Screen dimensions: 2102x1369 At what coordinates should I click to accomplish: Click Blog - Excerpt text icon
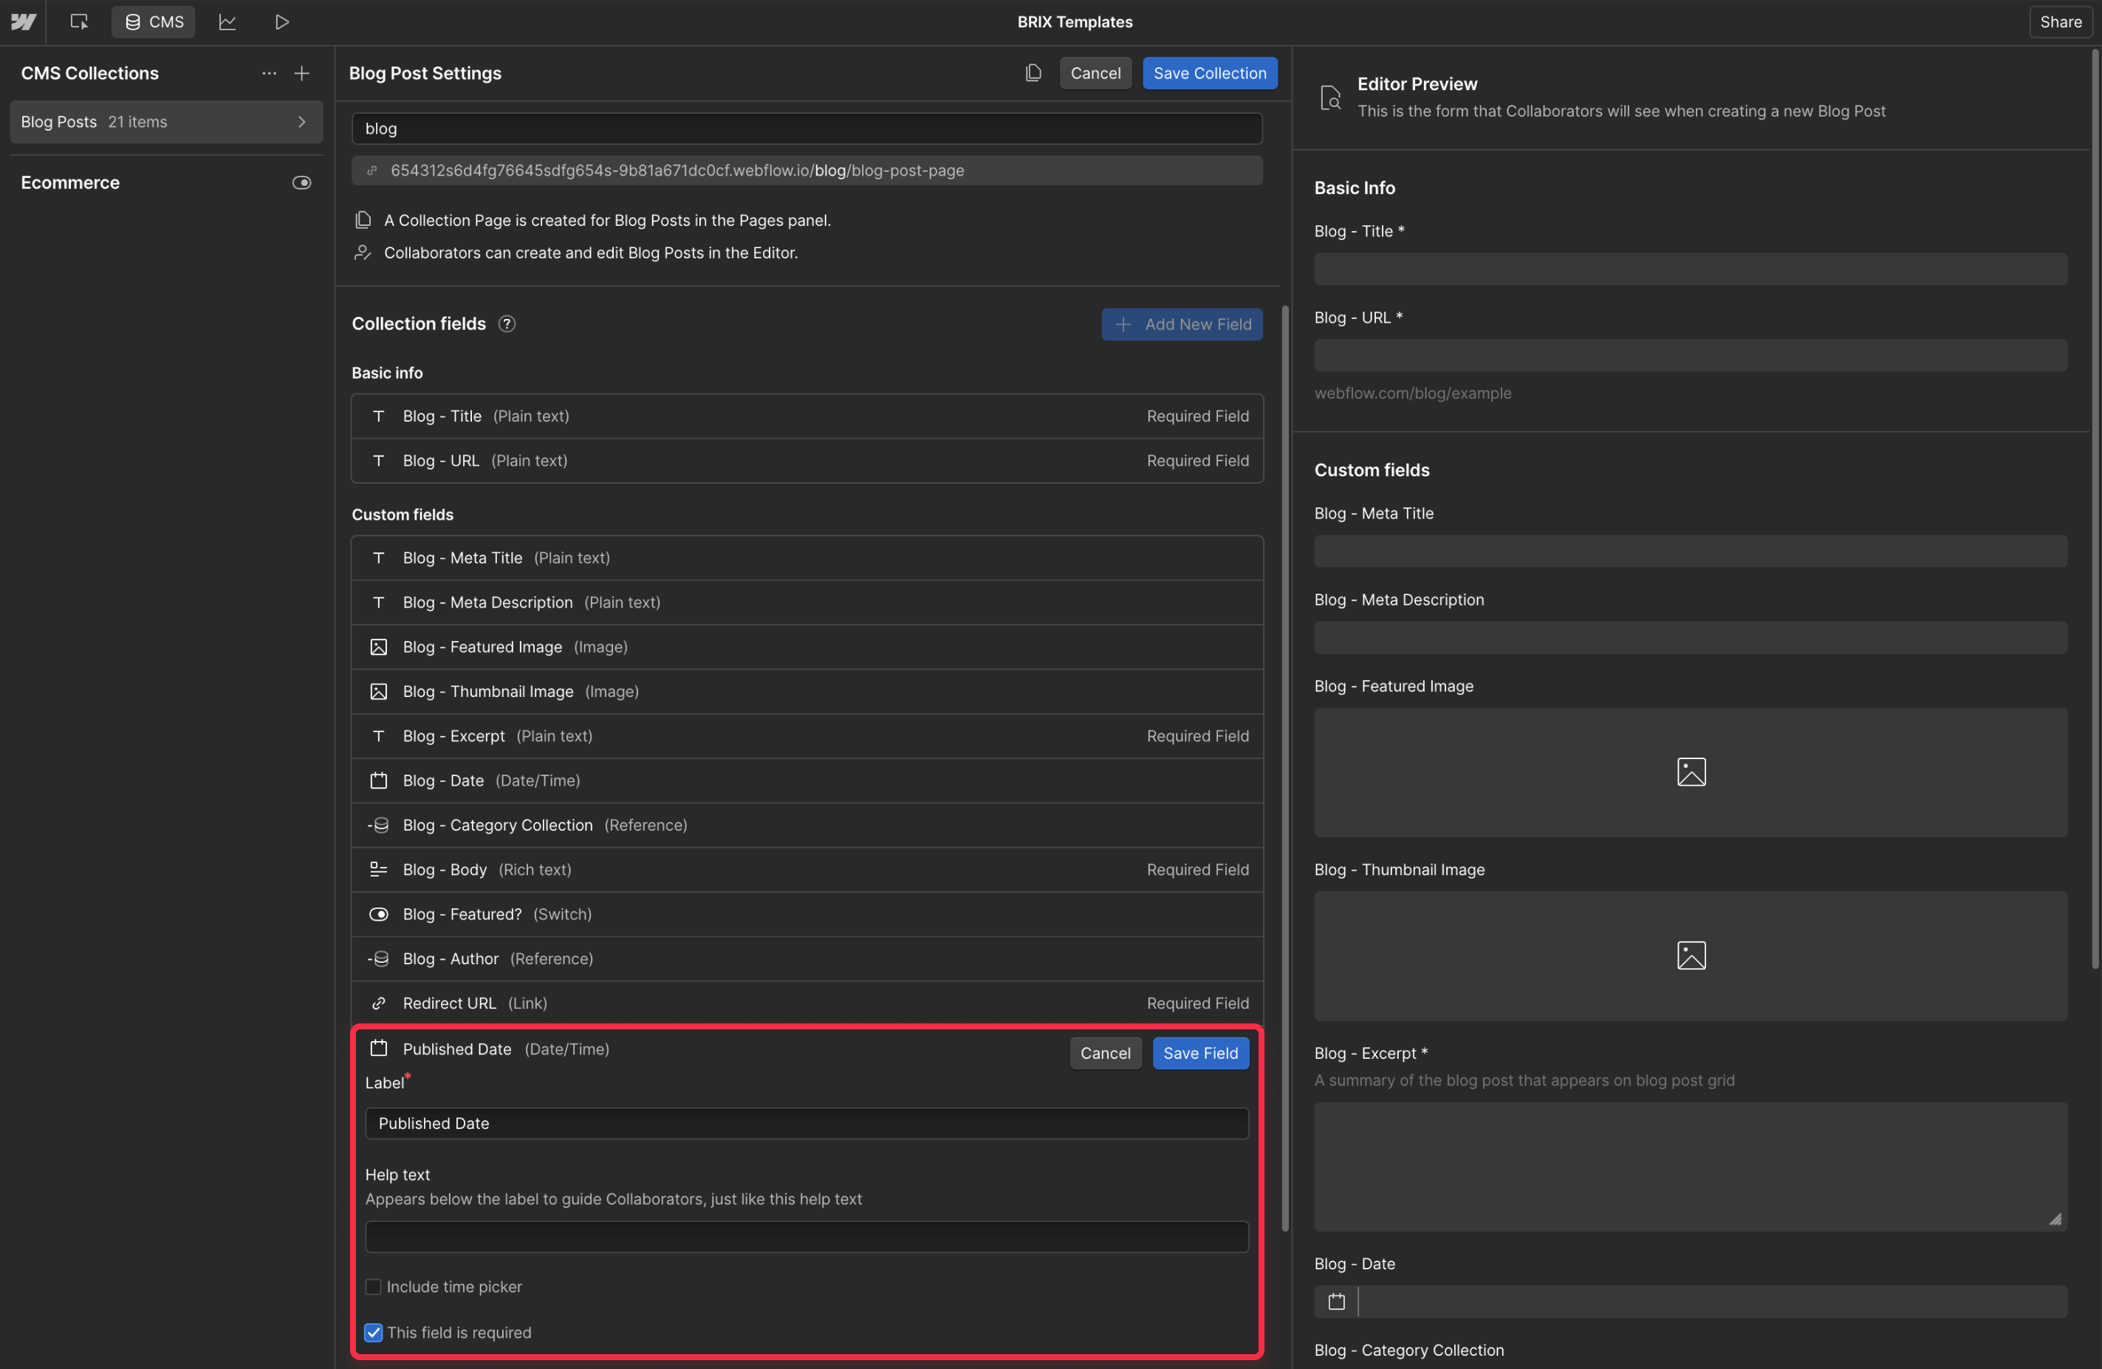click(x=379, y=737)
